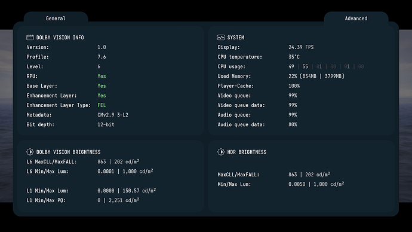Click the Dolby Vision Brightness icon
This screenshot has width=412, height=232.
30,152
